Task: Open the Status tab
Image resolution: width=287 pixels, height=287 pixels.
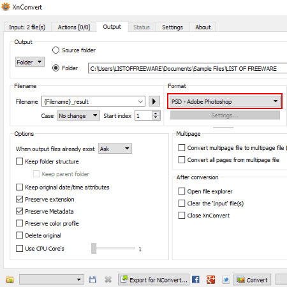Action: (x=142, y=27)
